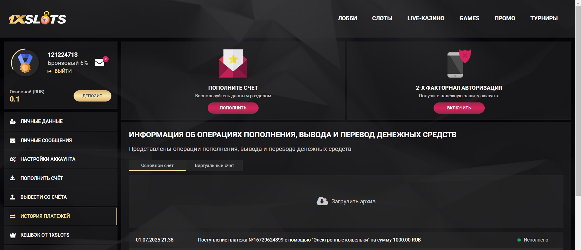Click the Информация об операциях page heading
581x250 pixels.
pyautogui.click(x=292, y=135)
